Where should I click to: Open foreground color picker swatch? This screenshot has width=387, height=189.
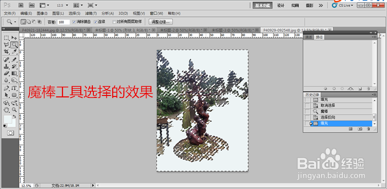[x=7, y=119]
